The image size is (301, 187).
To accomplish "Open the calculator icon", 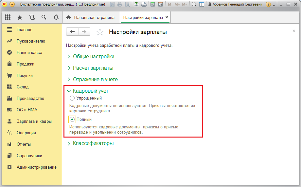I will (x=152, y=4).
